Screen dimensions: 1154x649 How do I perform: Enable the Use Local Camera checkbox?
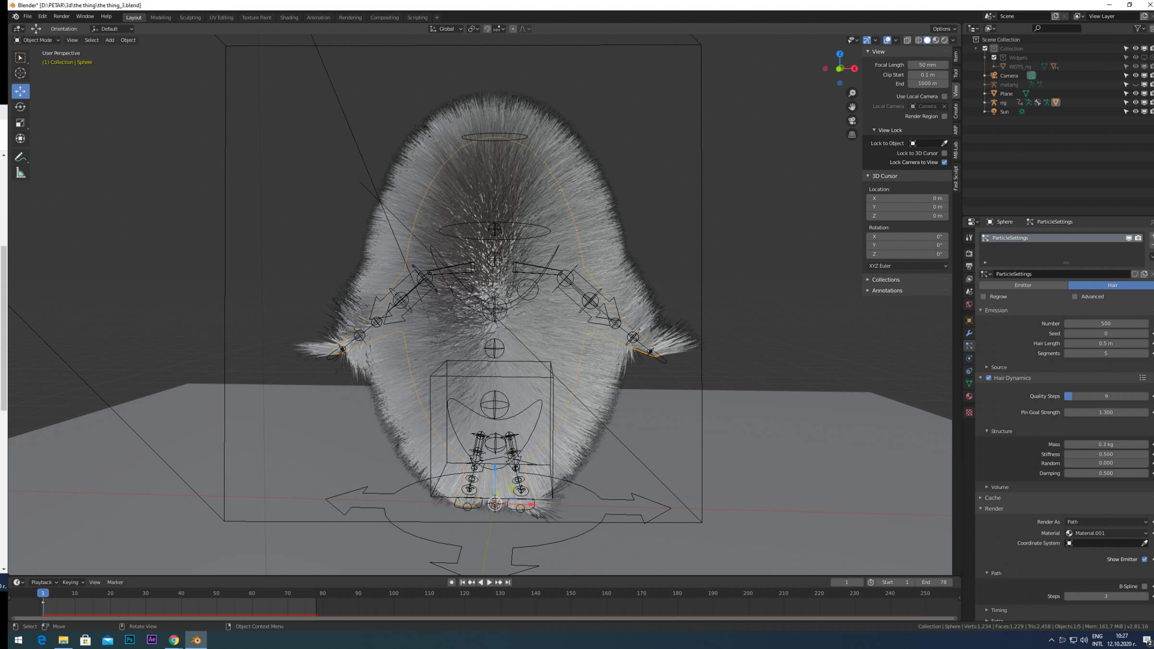pos(944,96)
